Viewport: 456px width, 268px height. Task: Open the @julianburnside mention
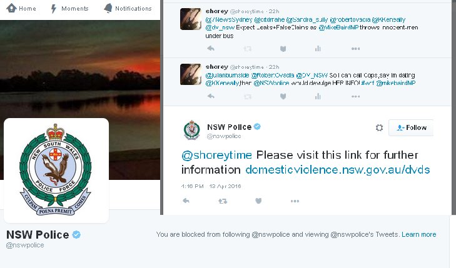[x=227, y=75]
